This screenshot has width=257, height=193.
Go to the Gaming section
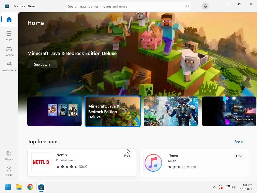point(9,51)
